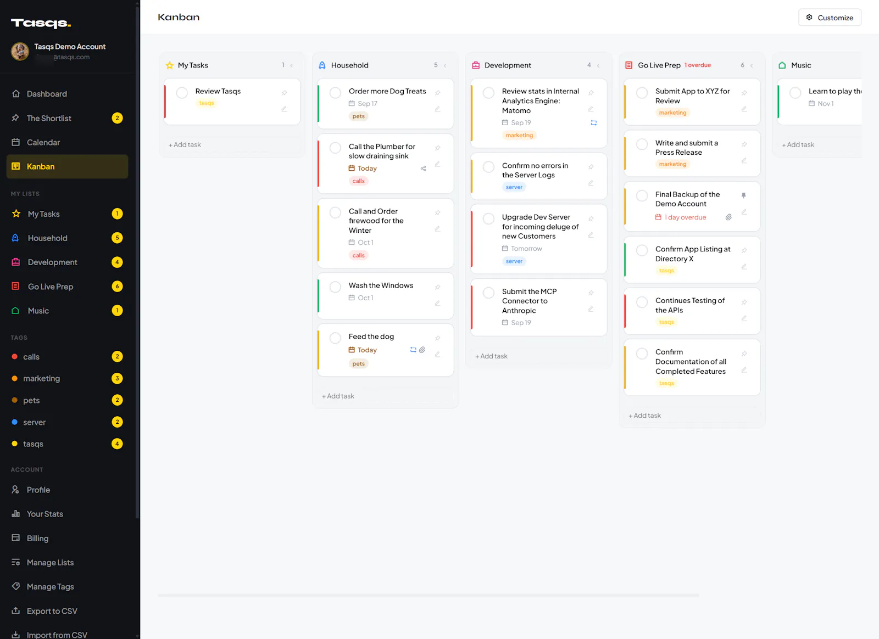Click the Tasqs Demo Account avatar

click(20, 52)
